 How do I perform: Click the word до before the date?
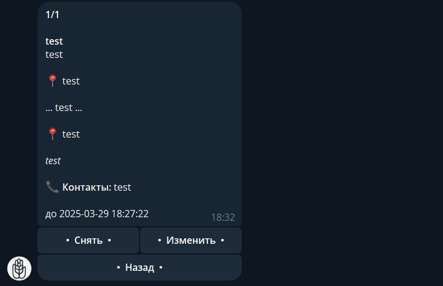[x=51, y=214]
